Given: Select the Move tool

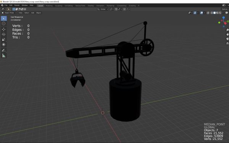Looking at the screenshot, I should pyautogui.click(x=4, y=29).
